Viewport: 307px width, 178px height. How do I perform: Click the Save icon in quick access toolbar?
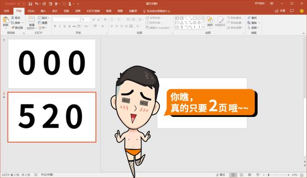(x=30, y=4)
